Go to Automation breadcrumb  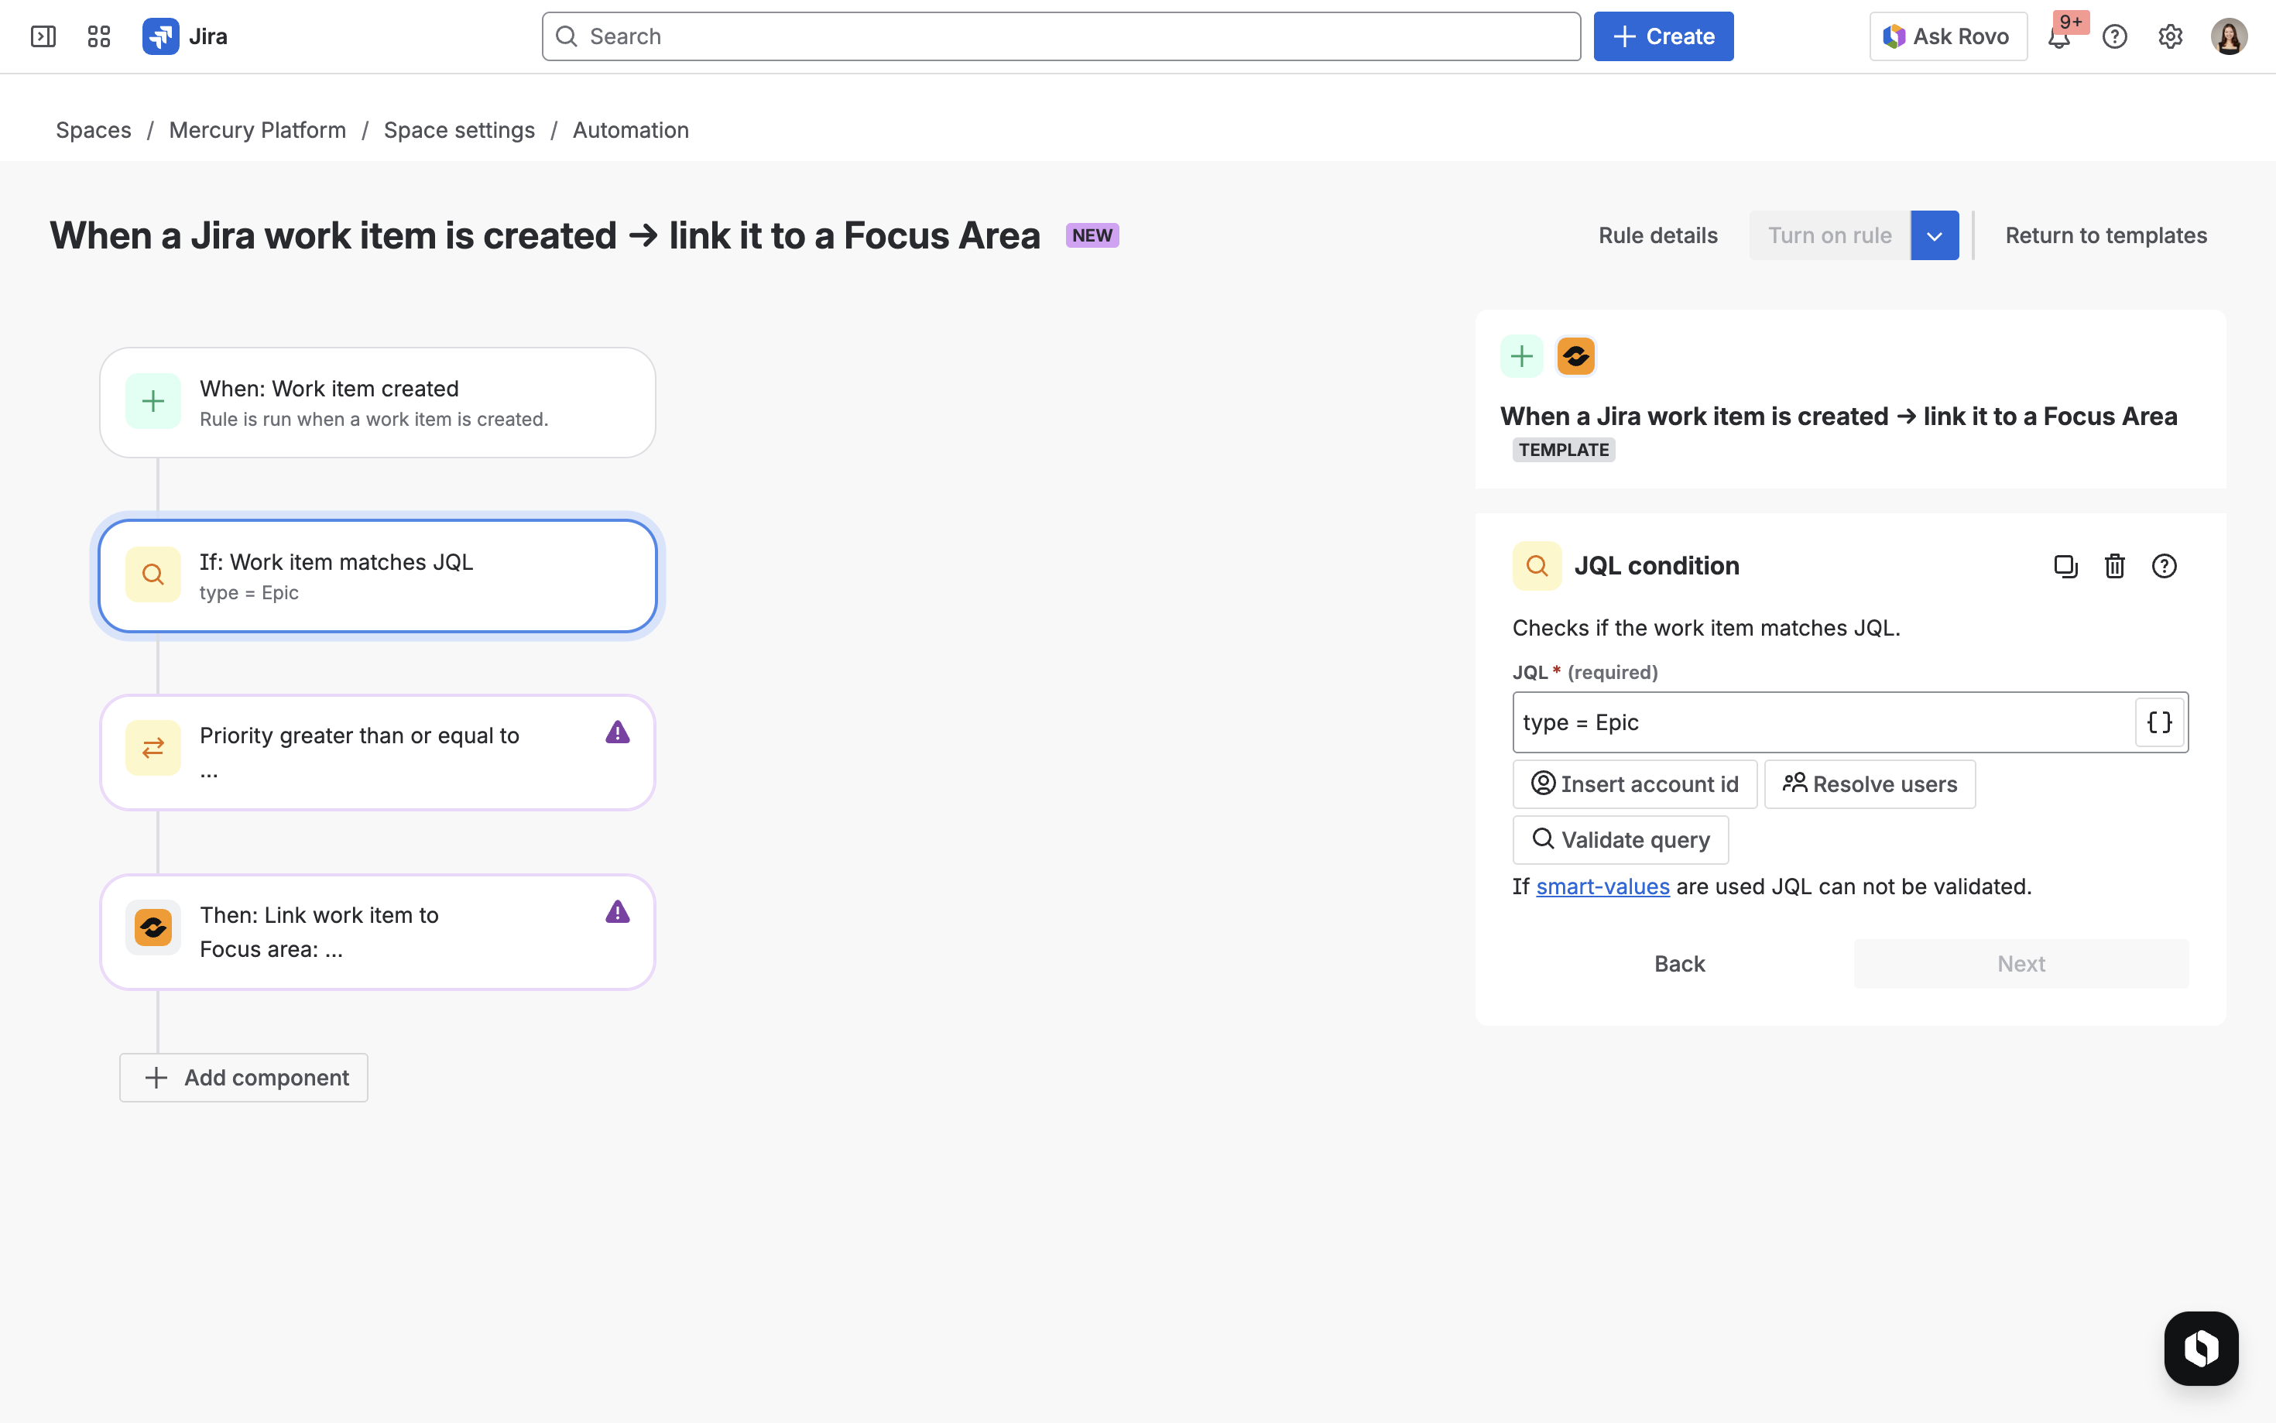(630, 130)
